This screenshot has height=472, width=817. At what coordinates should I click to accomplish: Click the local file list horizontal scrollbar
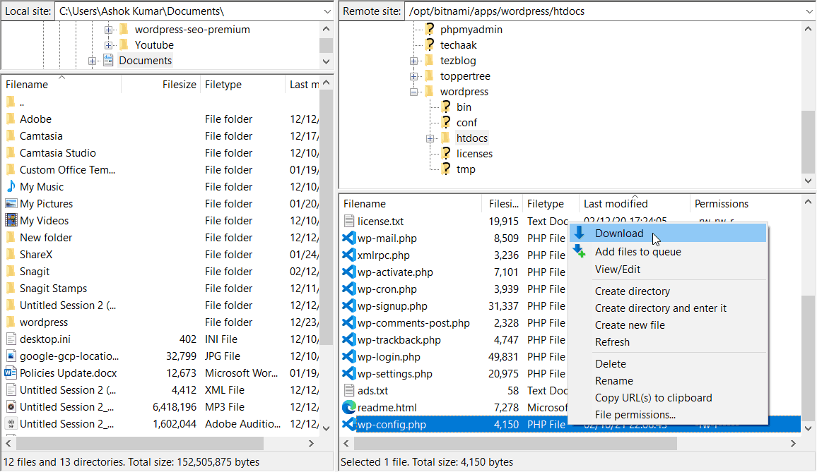(140, 443)
